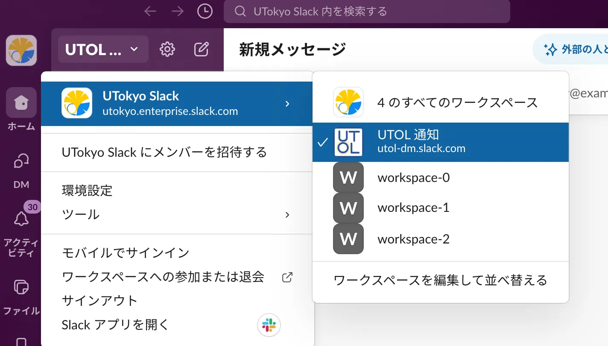The width and height of the screenshot is (608, 346).
Task: Open 環境設定 from the menu
Action: point(87,191)
